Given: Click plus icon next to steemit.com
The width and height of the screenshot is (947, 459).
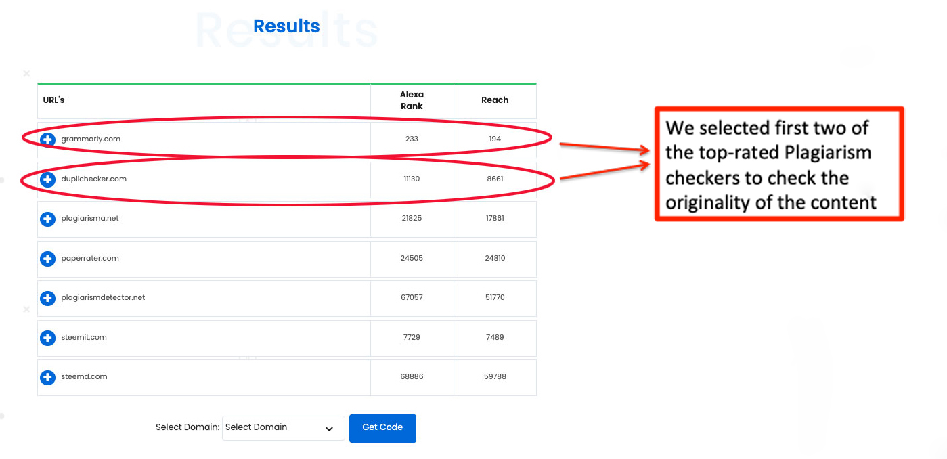Looking at the screenshot, I should (47, 338).
